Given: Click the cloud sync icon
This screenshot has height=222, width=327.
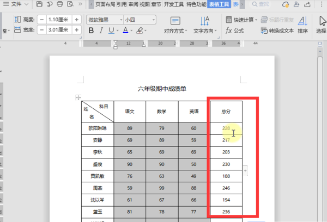Looking at the screenshot, I should click(x=285, y=4).
